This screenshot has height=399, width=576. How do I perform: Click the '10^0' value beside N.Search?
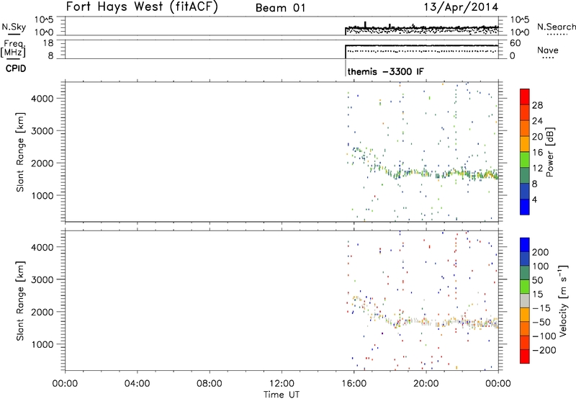click(520, 32)
